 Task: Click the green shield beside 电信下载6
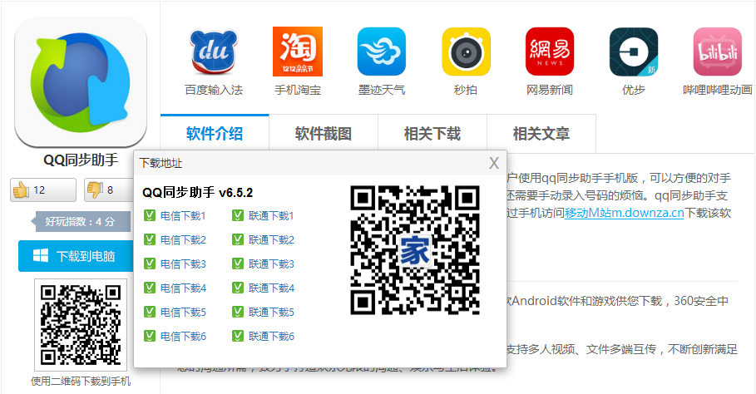(x=150, y=336)
